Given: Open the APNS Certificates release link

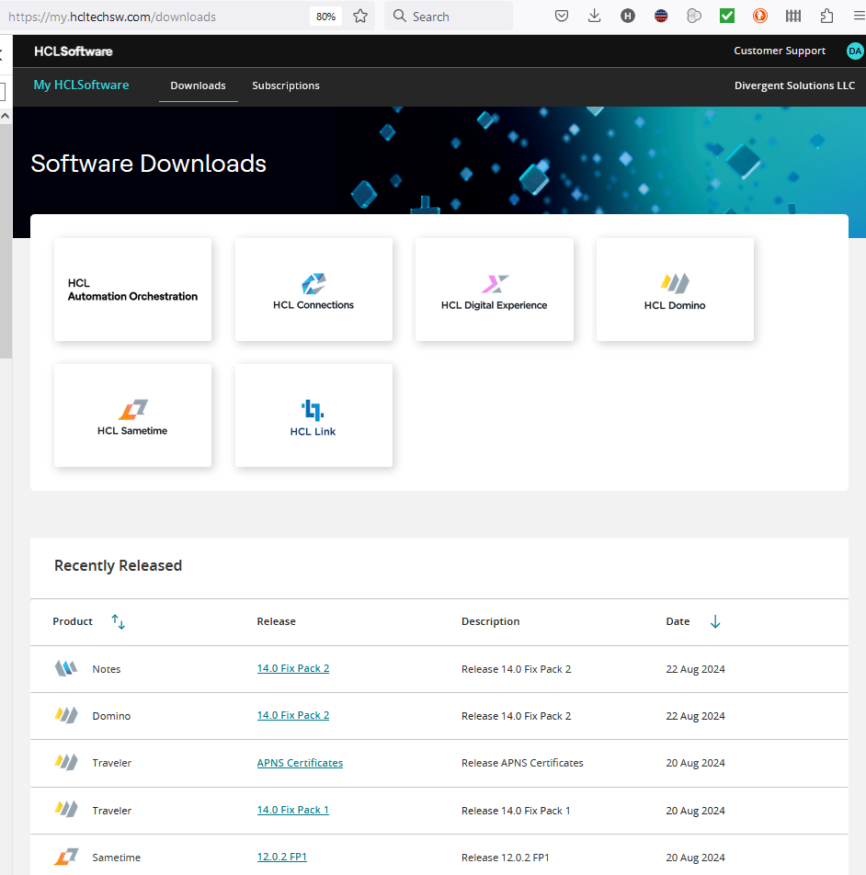Looking at the screenshot, I should pos(300,763).
